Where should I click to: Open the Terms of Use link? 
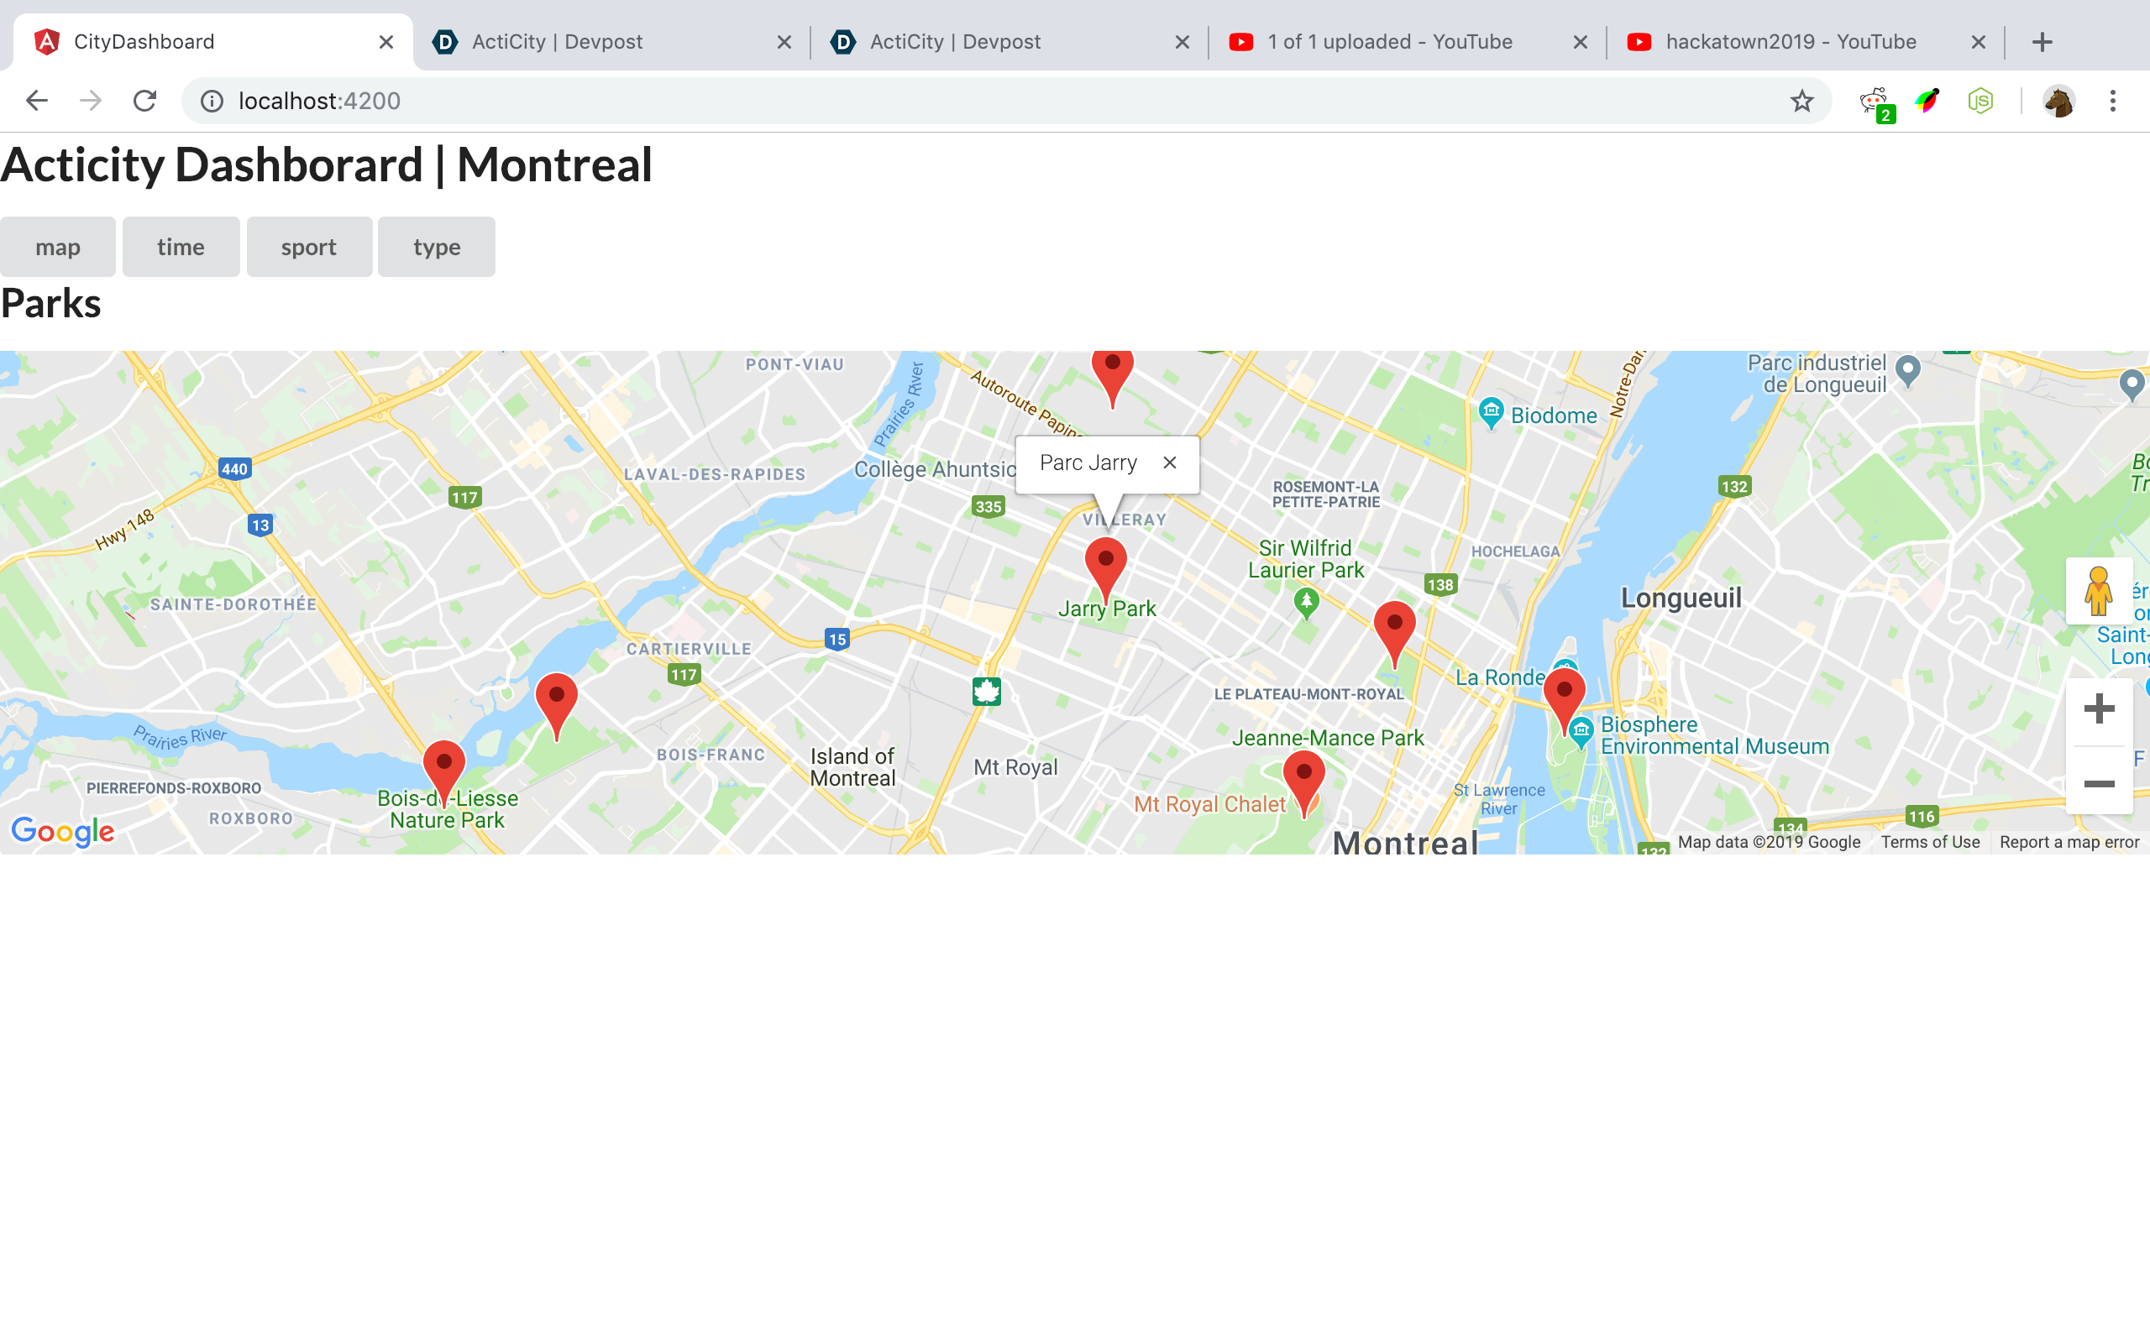pos(1930,842)
